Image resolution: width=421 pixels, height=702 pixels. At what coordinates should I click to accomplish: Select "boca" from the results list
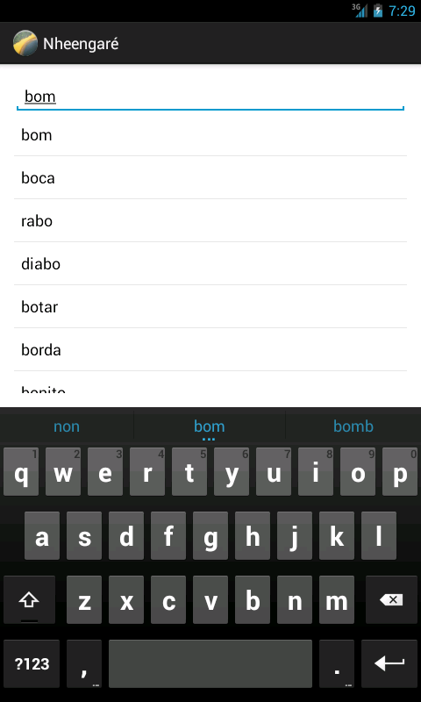210,178
